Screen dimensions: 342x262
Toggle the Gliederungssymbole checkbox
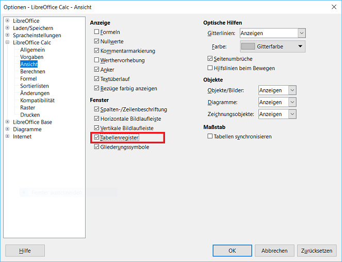click(x=96, y=147)
